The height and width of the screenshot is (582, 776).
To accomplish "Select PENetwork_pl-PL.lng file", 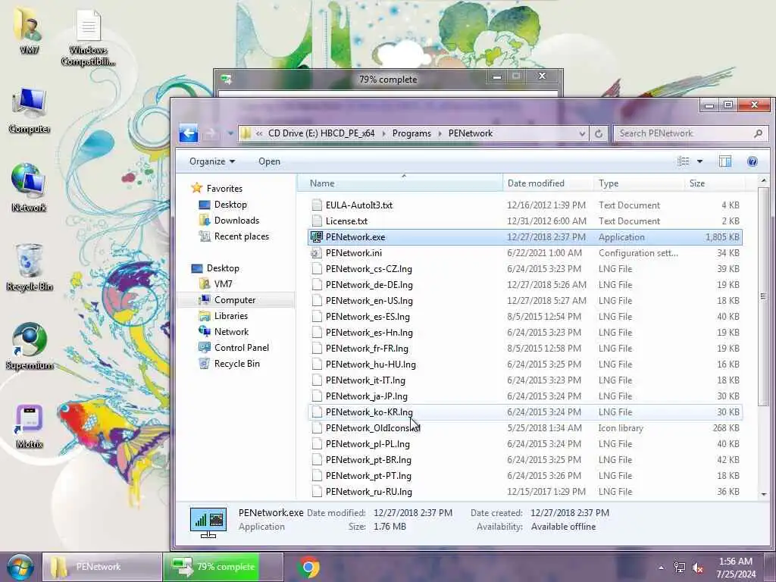I will coord(524,444).
